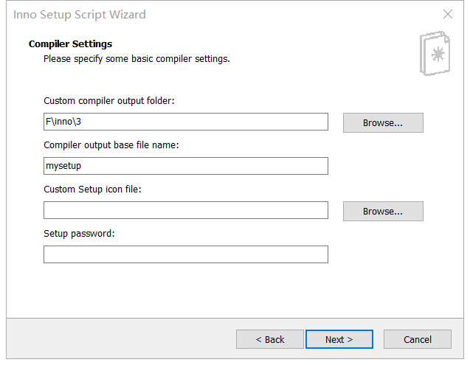This screenshot has height=365, width=470.
Task: Click the Inno Setup Script Wizard title text
Action: coord(80,15)
